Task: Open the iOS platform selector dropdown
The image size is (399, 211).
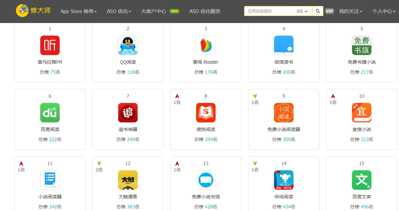Action: coord(302,11)
